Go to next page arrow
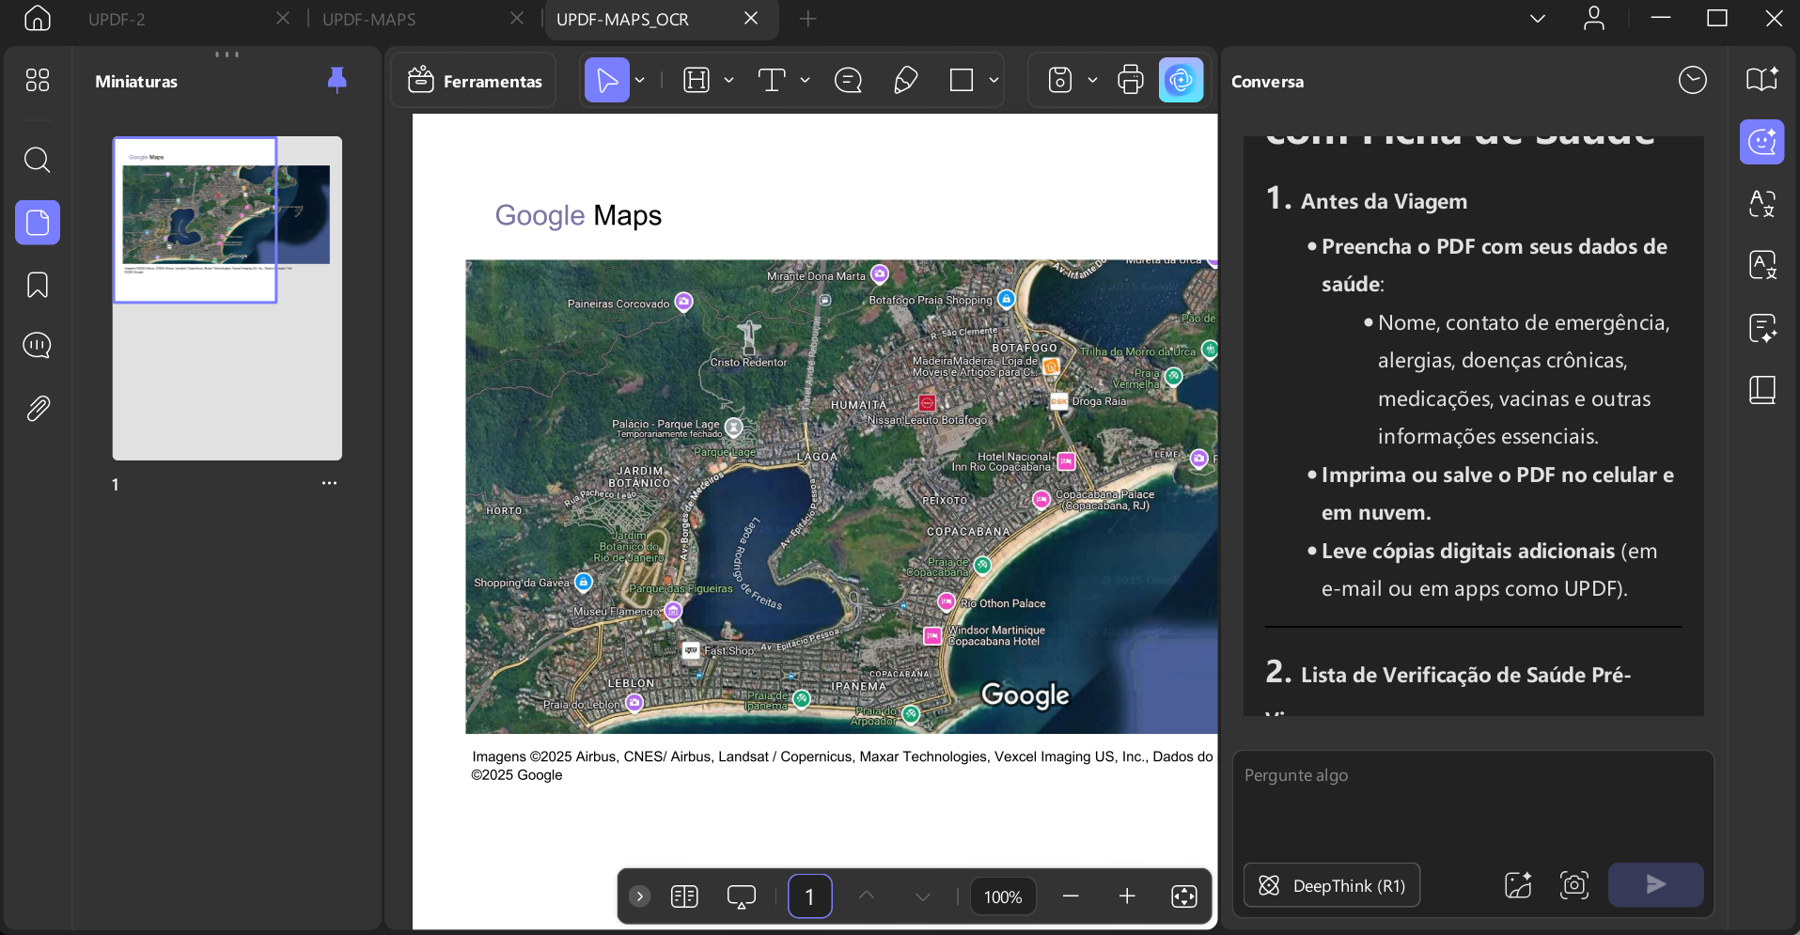Image resolution: width=1800 pixels, height=935 pixels. point(923,896)
